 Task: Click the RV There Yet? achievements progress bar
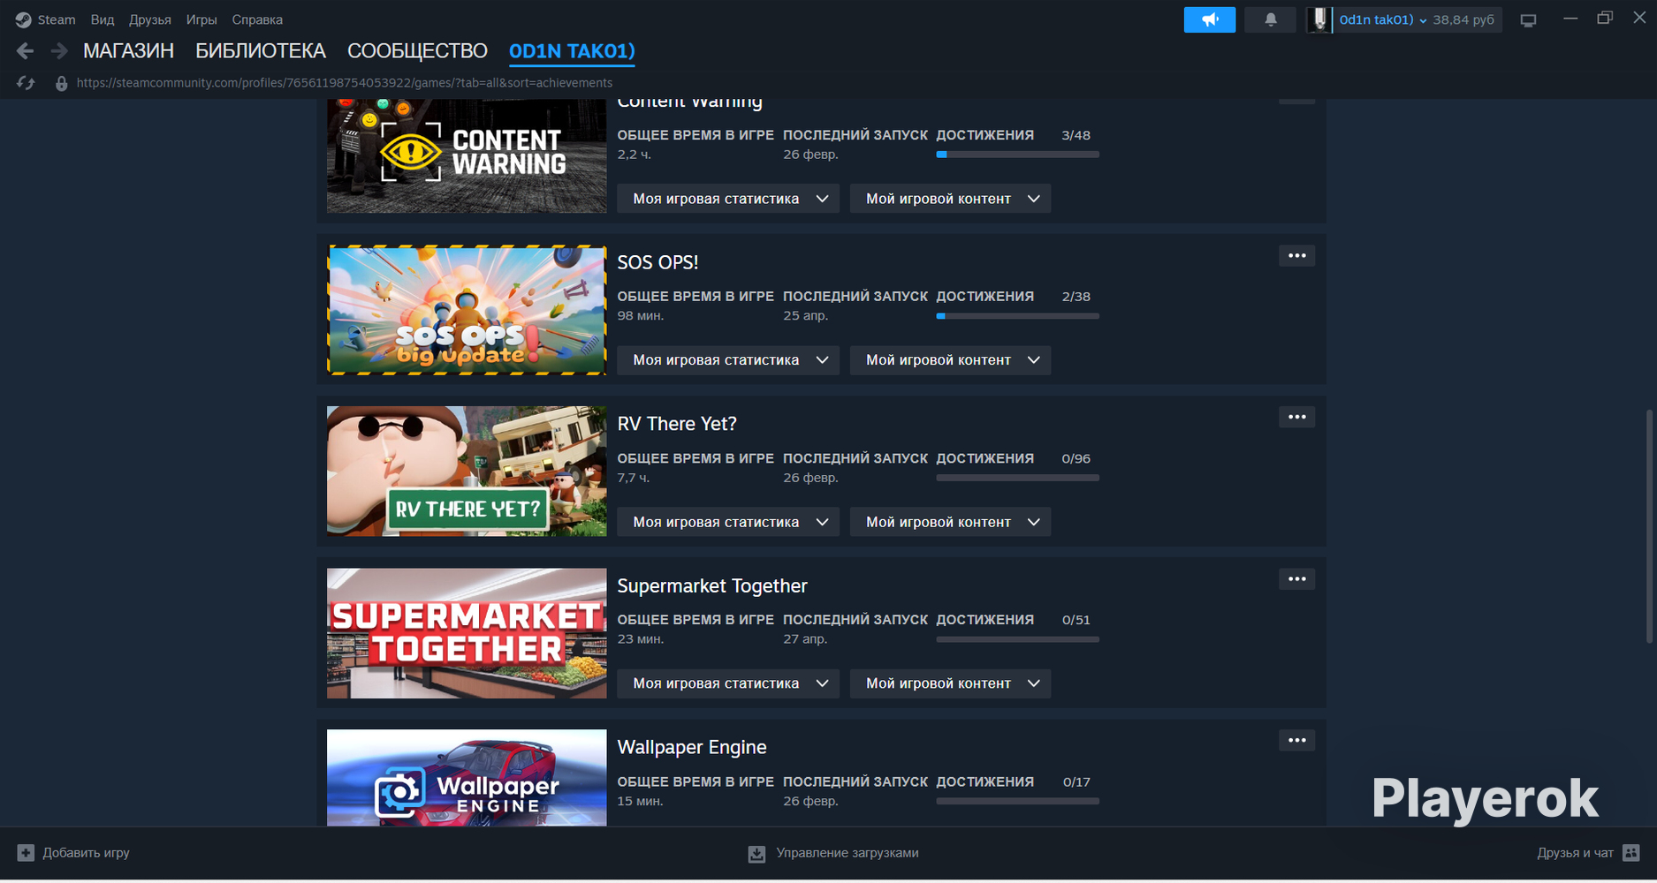click(x=1018, y=478)
